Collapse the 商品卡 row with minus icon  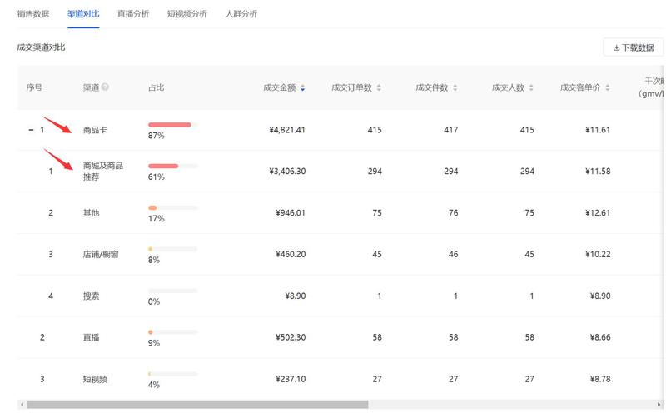tap(31, 130)
